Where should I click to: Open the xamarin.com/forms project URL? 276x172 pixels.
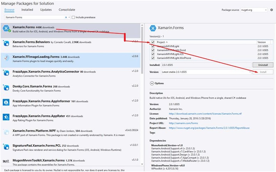coord(183,123)
